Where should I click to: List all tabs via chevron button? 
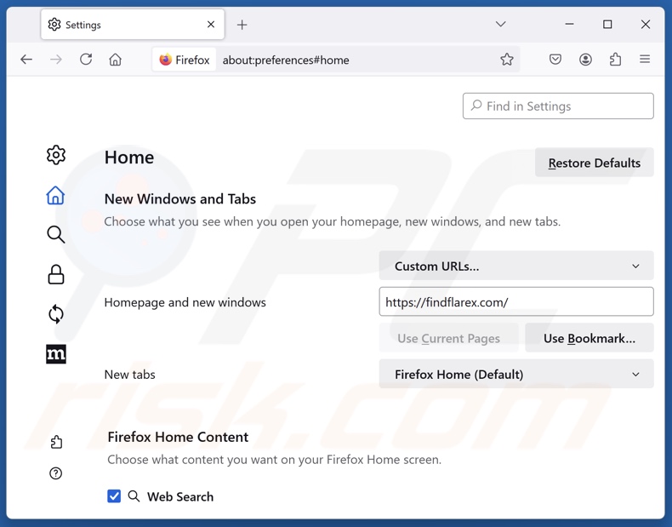tap(500, 24)
